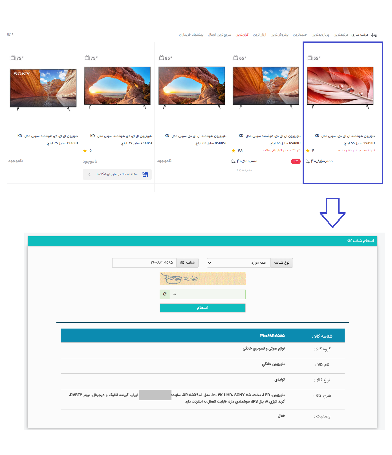392x455 pixels.
Task: Click the captcha answer input field
Action: (x=208, y=294)
